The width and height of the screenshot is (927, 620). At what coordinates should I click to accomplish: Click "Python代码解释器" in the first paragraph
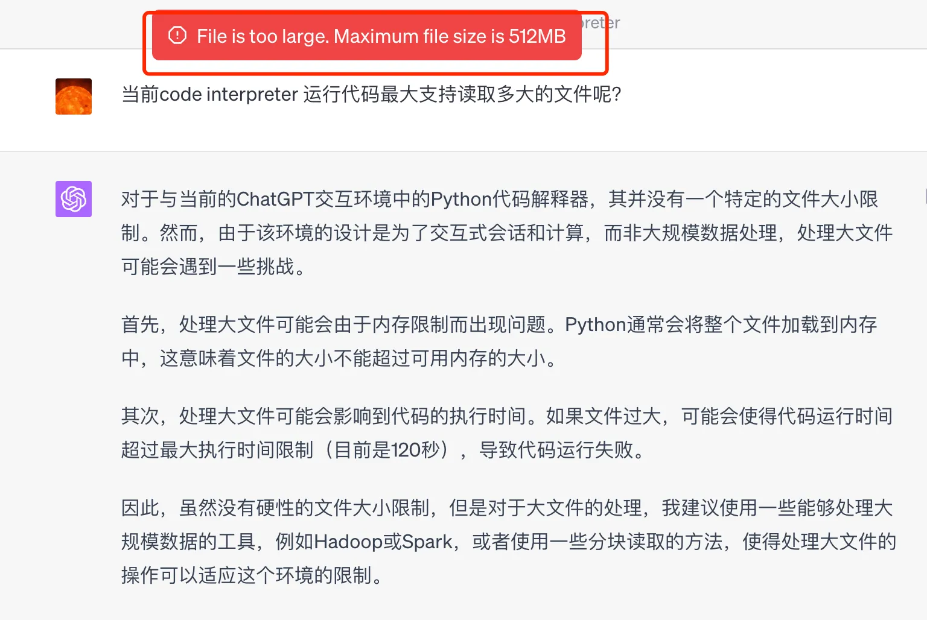pyautogui.click(x=509, y=199)
